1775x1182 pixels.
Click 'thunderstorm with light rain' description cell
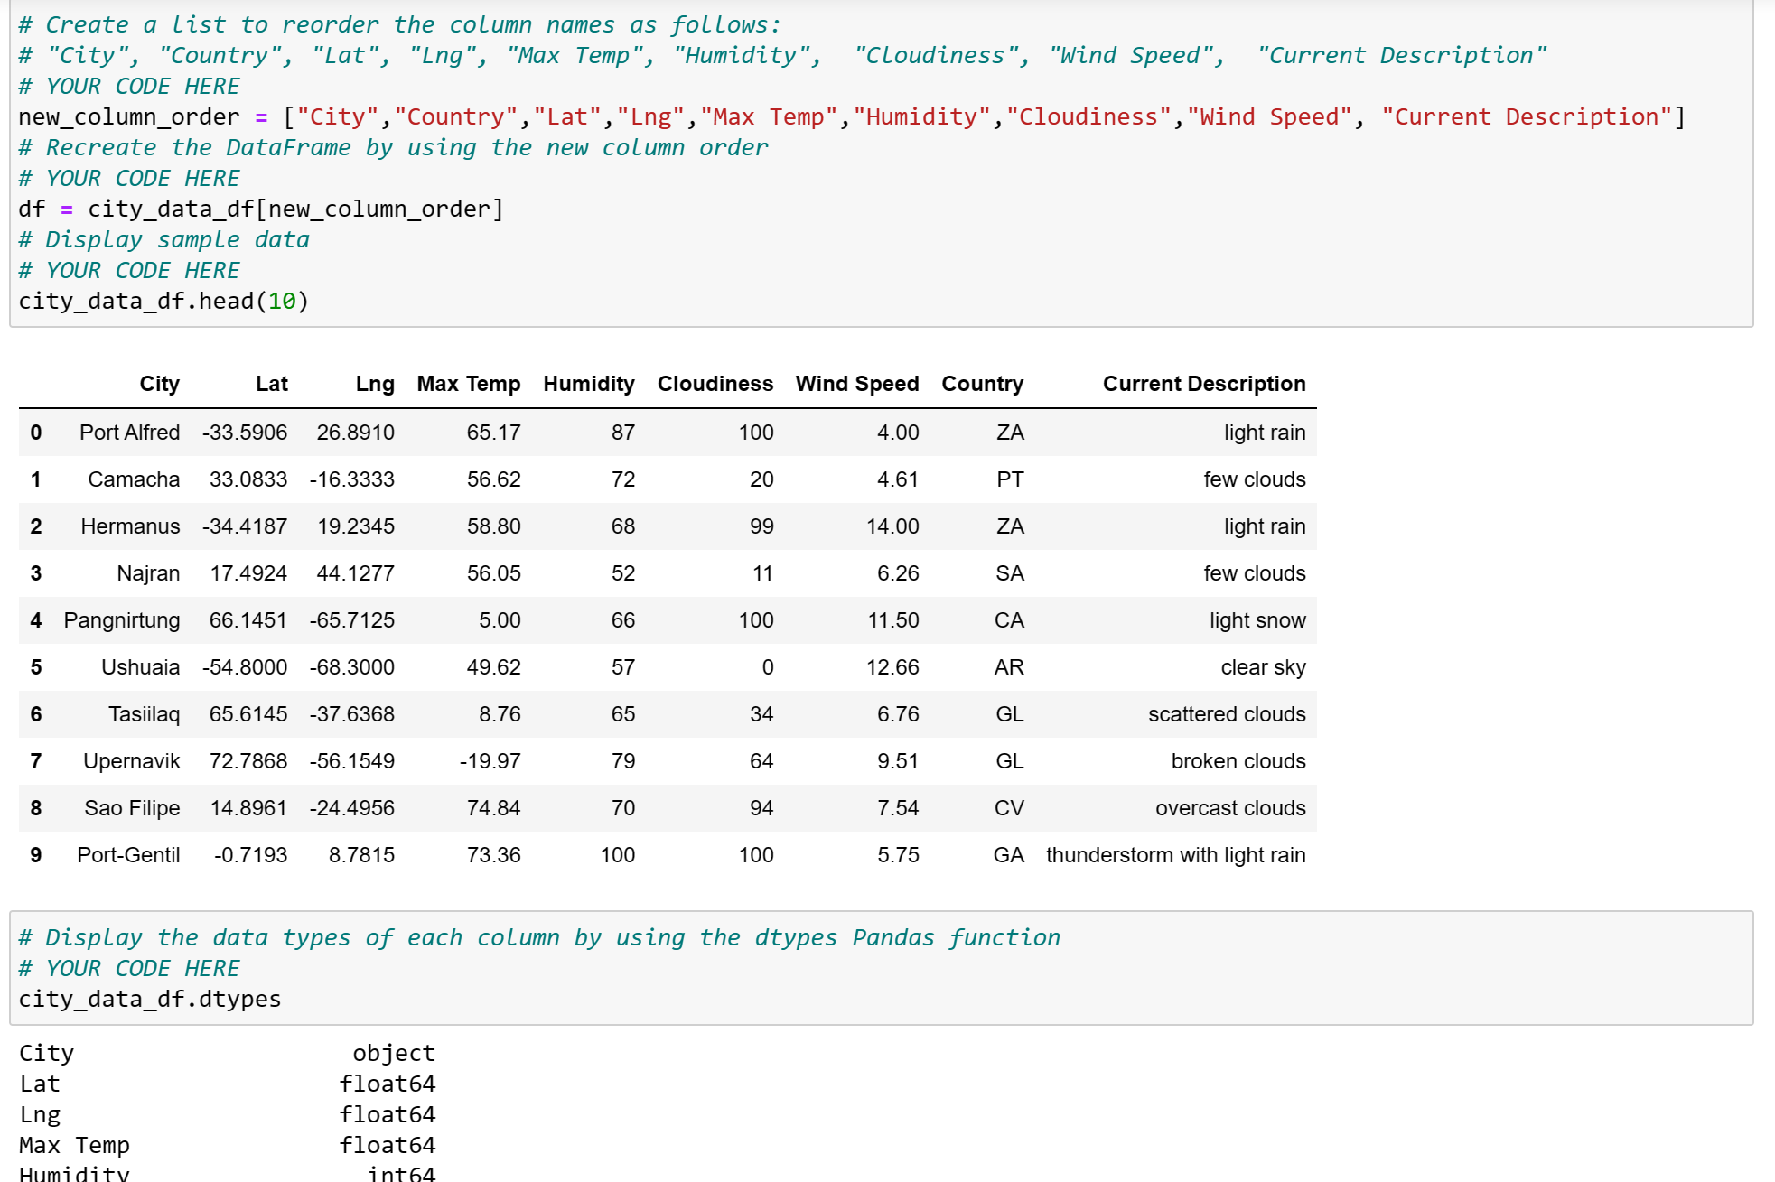pos(1175,855)
